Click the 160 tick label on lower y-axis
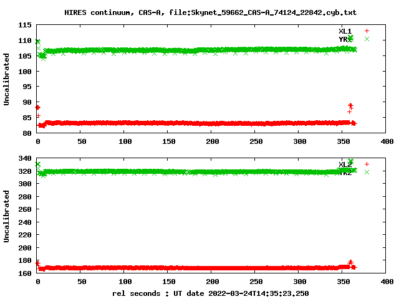 pyautogui.click(x=26, y=273)
